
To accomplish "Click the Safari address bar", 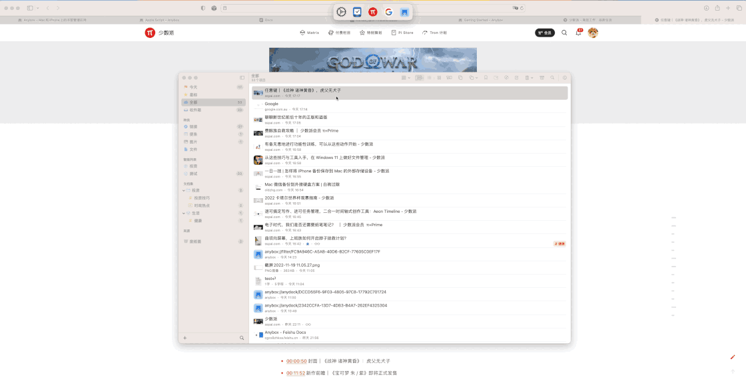I will [373, 8].
